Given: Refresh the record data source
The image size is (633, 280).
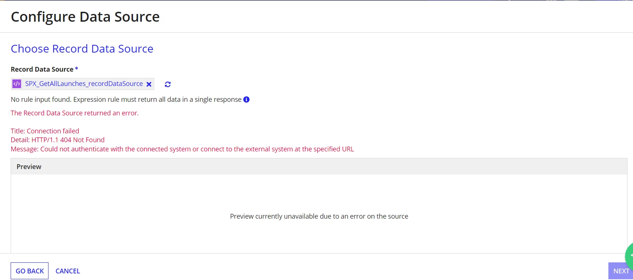Looking at the screenshot, I should tap(168, 84).
